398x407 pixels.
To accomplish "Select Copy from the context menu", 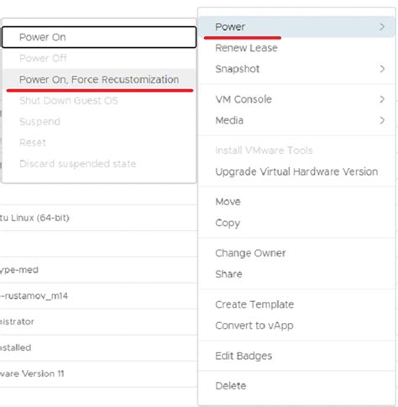I will pos(296,223).
